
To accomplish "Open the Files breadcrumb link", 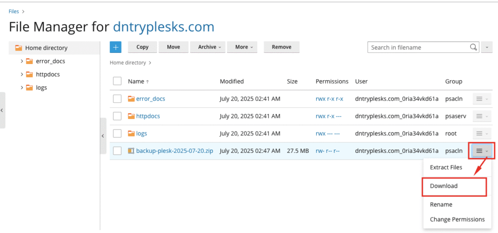I will [x=14, y=12].
